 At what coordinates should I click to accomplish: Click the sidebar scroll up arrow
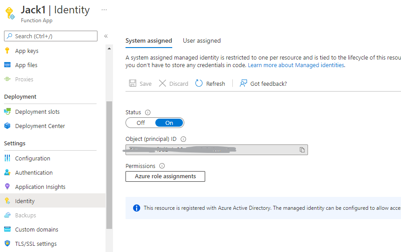pos(109,48)
